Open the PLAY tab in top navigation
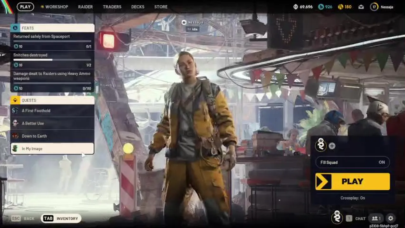This screenshot has width=405, height=228. point(25,7)
